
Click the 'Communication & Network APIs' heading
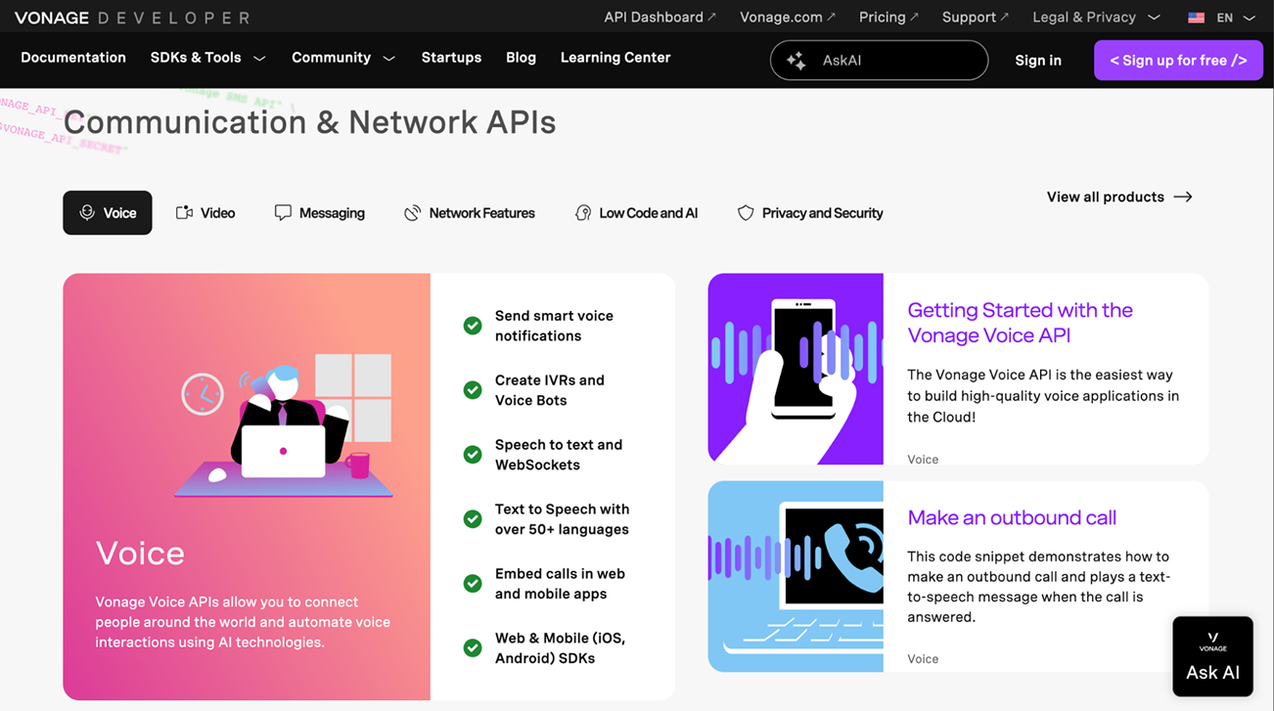click(309, 122)
